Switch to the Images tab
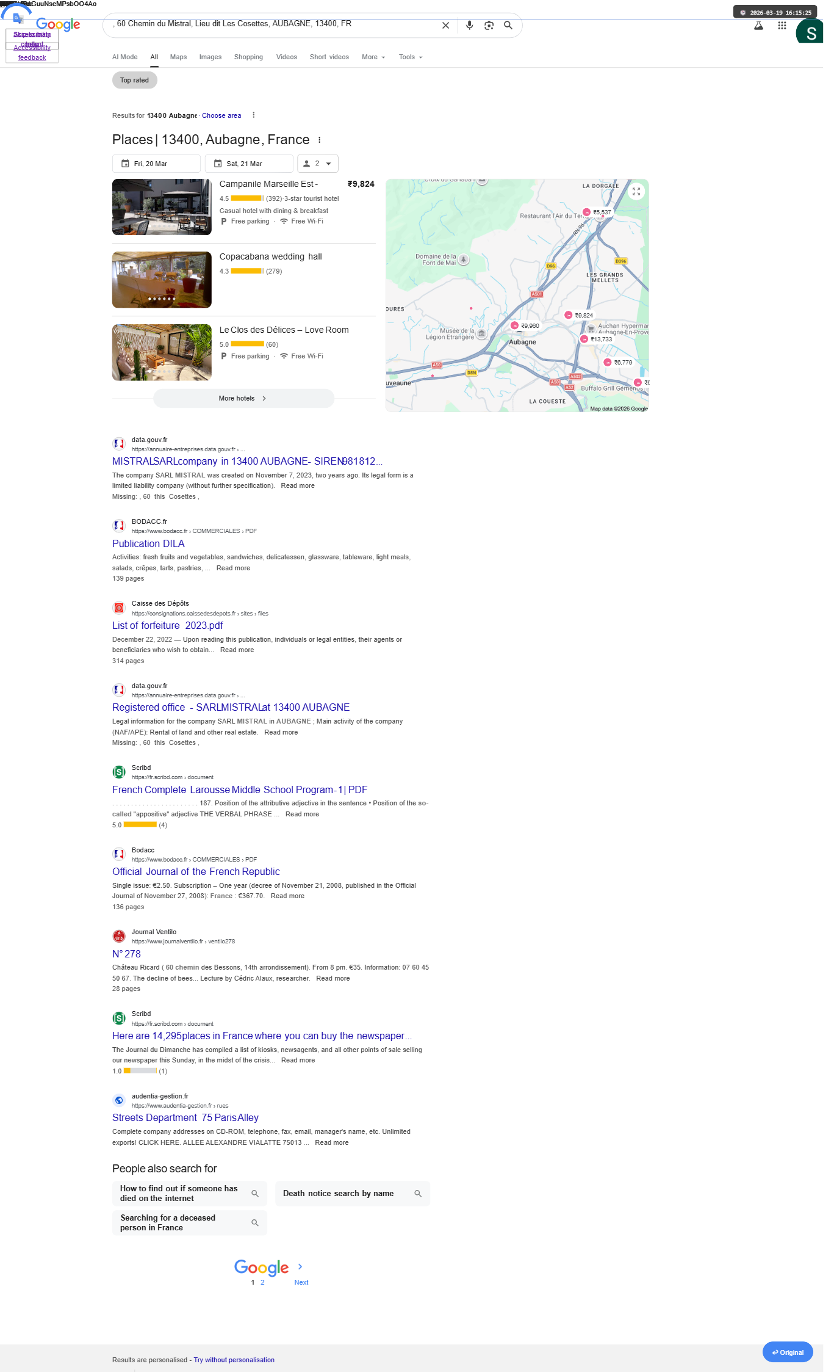The width and height of the screenshot is (834, 1372). [210, 57]
